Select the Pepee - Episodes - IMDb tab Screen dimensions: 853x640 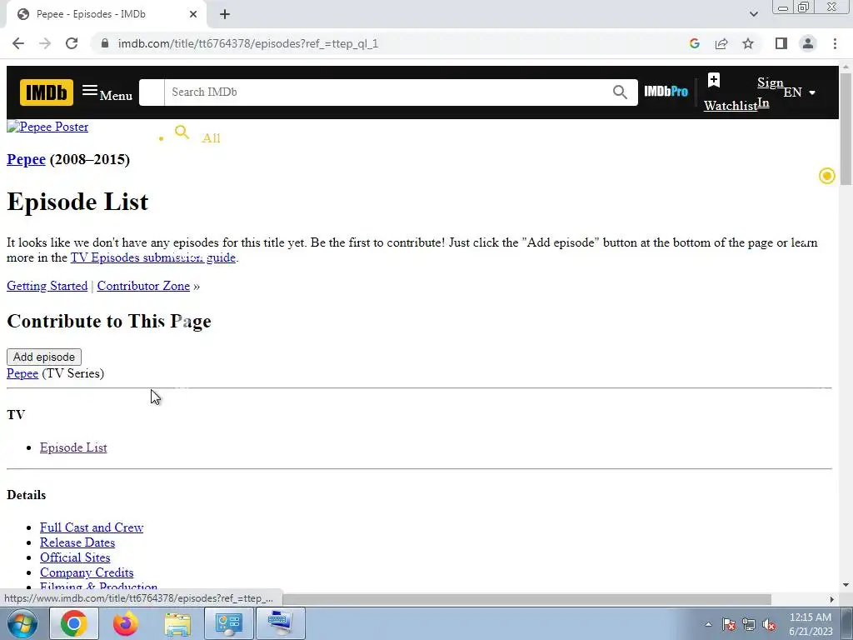click(106, 15)
